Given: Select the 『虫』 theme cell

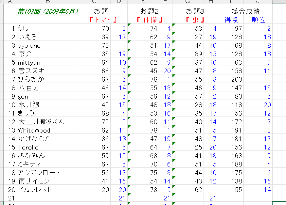Looking at the screenshot, I should [x=195, y=20].
